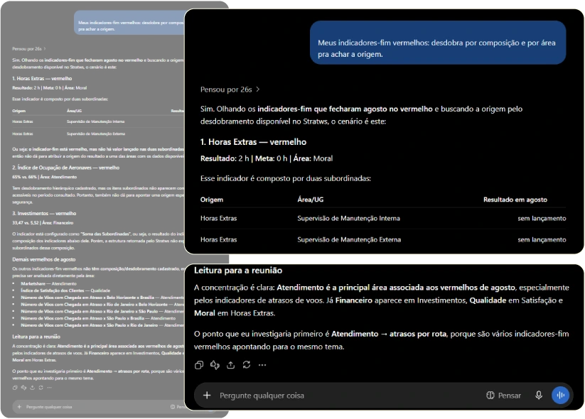Click the blue user message bubble in enlarged panel
585x419 pixels.
pos(438,43)
